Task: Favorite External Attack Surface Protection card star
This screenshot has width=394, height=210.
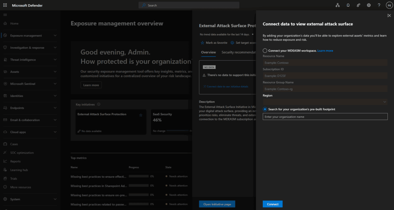Action: pos(141,115)
